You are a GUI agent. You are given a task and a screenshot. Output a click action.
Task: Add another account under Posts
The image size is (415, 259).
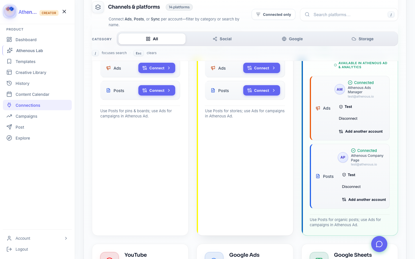tap(364, 200)
